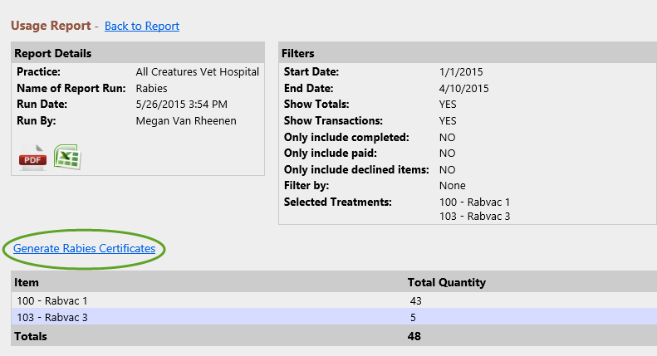Click the End Date value 4/10/2015

tap(463, 88)
